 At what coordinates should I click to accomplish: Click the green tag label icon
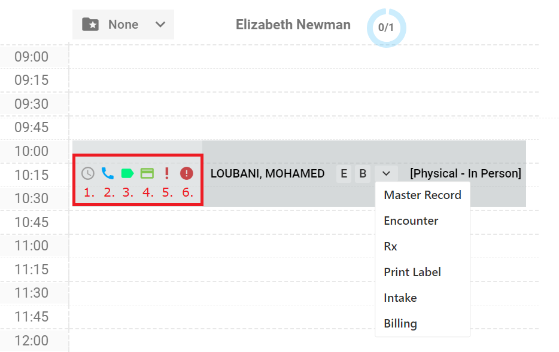pos(127,173)
